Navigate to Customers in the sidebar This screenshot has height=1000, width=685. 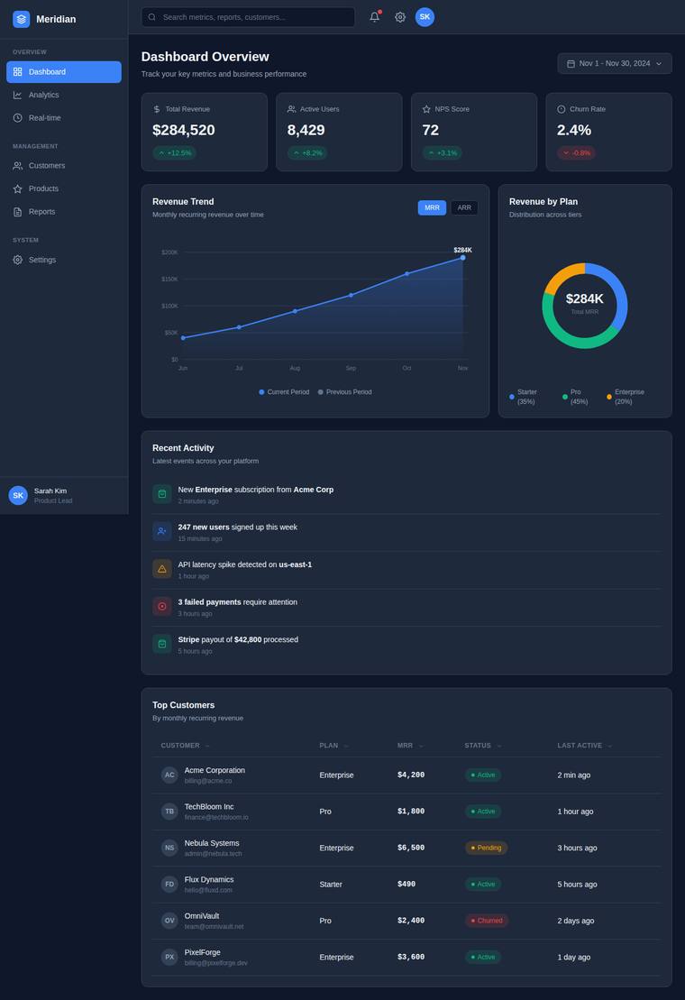pyautogui.click(x=64, y=166)
